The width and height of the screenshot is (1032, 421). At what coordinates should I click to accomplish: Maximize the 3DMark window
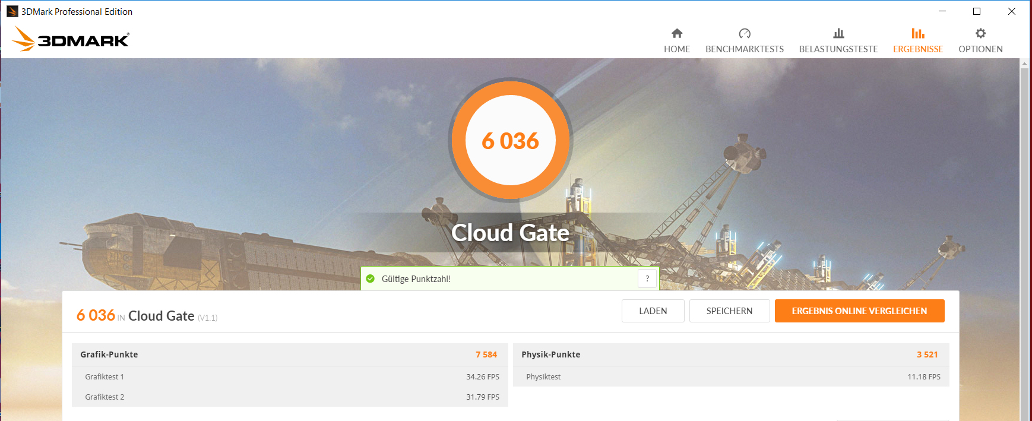click(x=977, y=11)
